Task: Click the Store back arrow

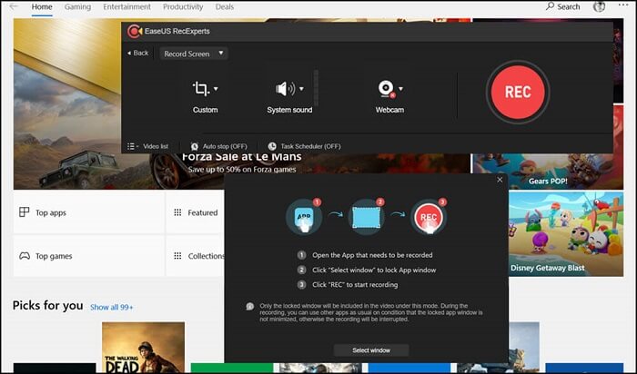Action: pyautogui.click(x=14, y=6)
